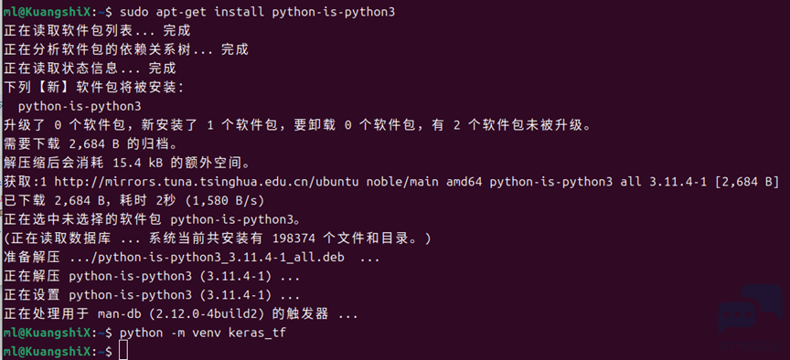Click the '下列【新】软件包将被安装' line
790x360 pixels.
click(x=94, y=88)
